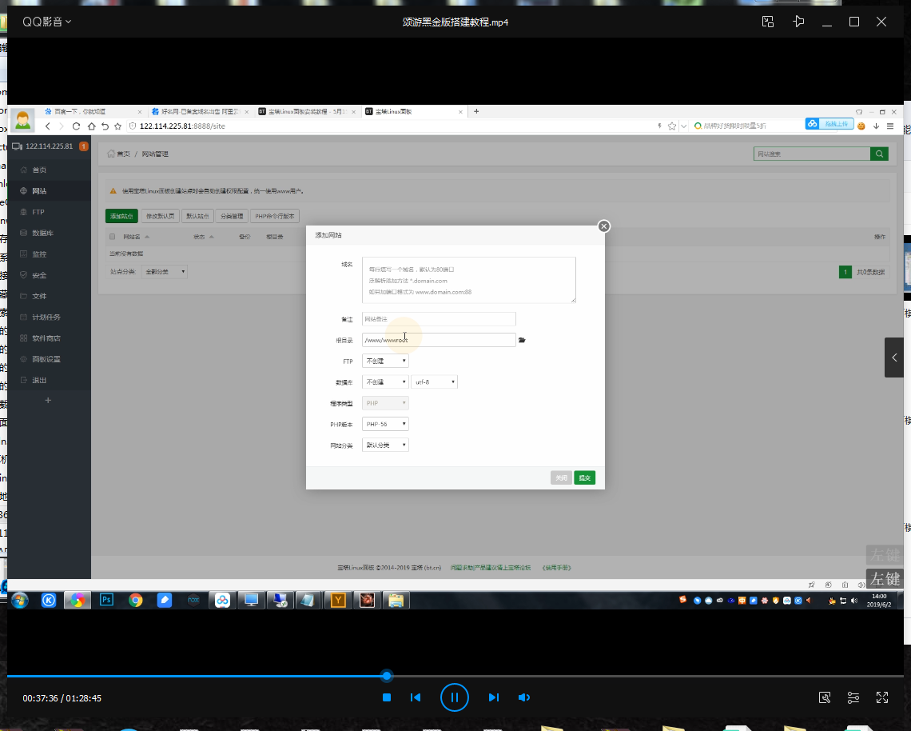Image resolution: width=911 pixels, height=731 pixels.
Task: Click the green 提交 button in the dialog
Action: click(584, 478)
